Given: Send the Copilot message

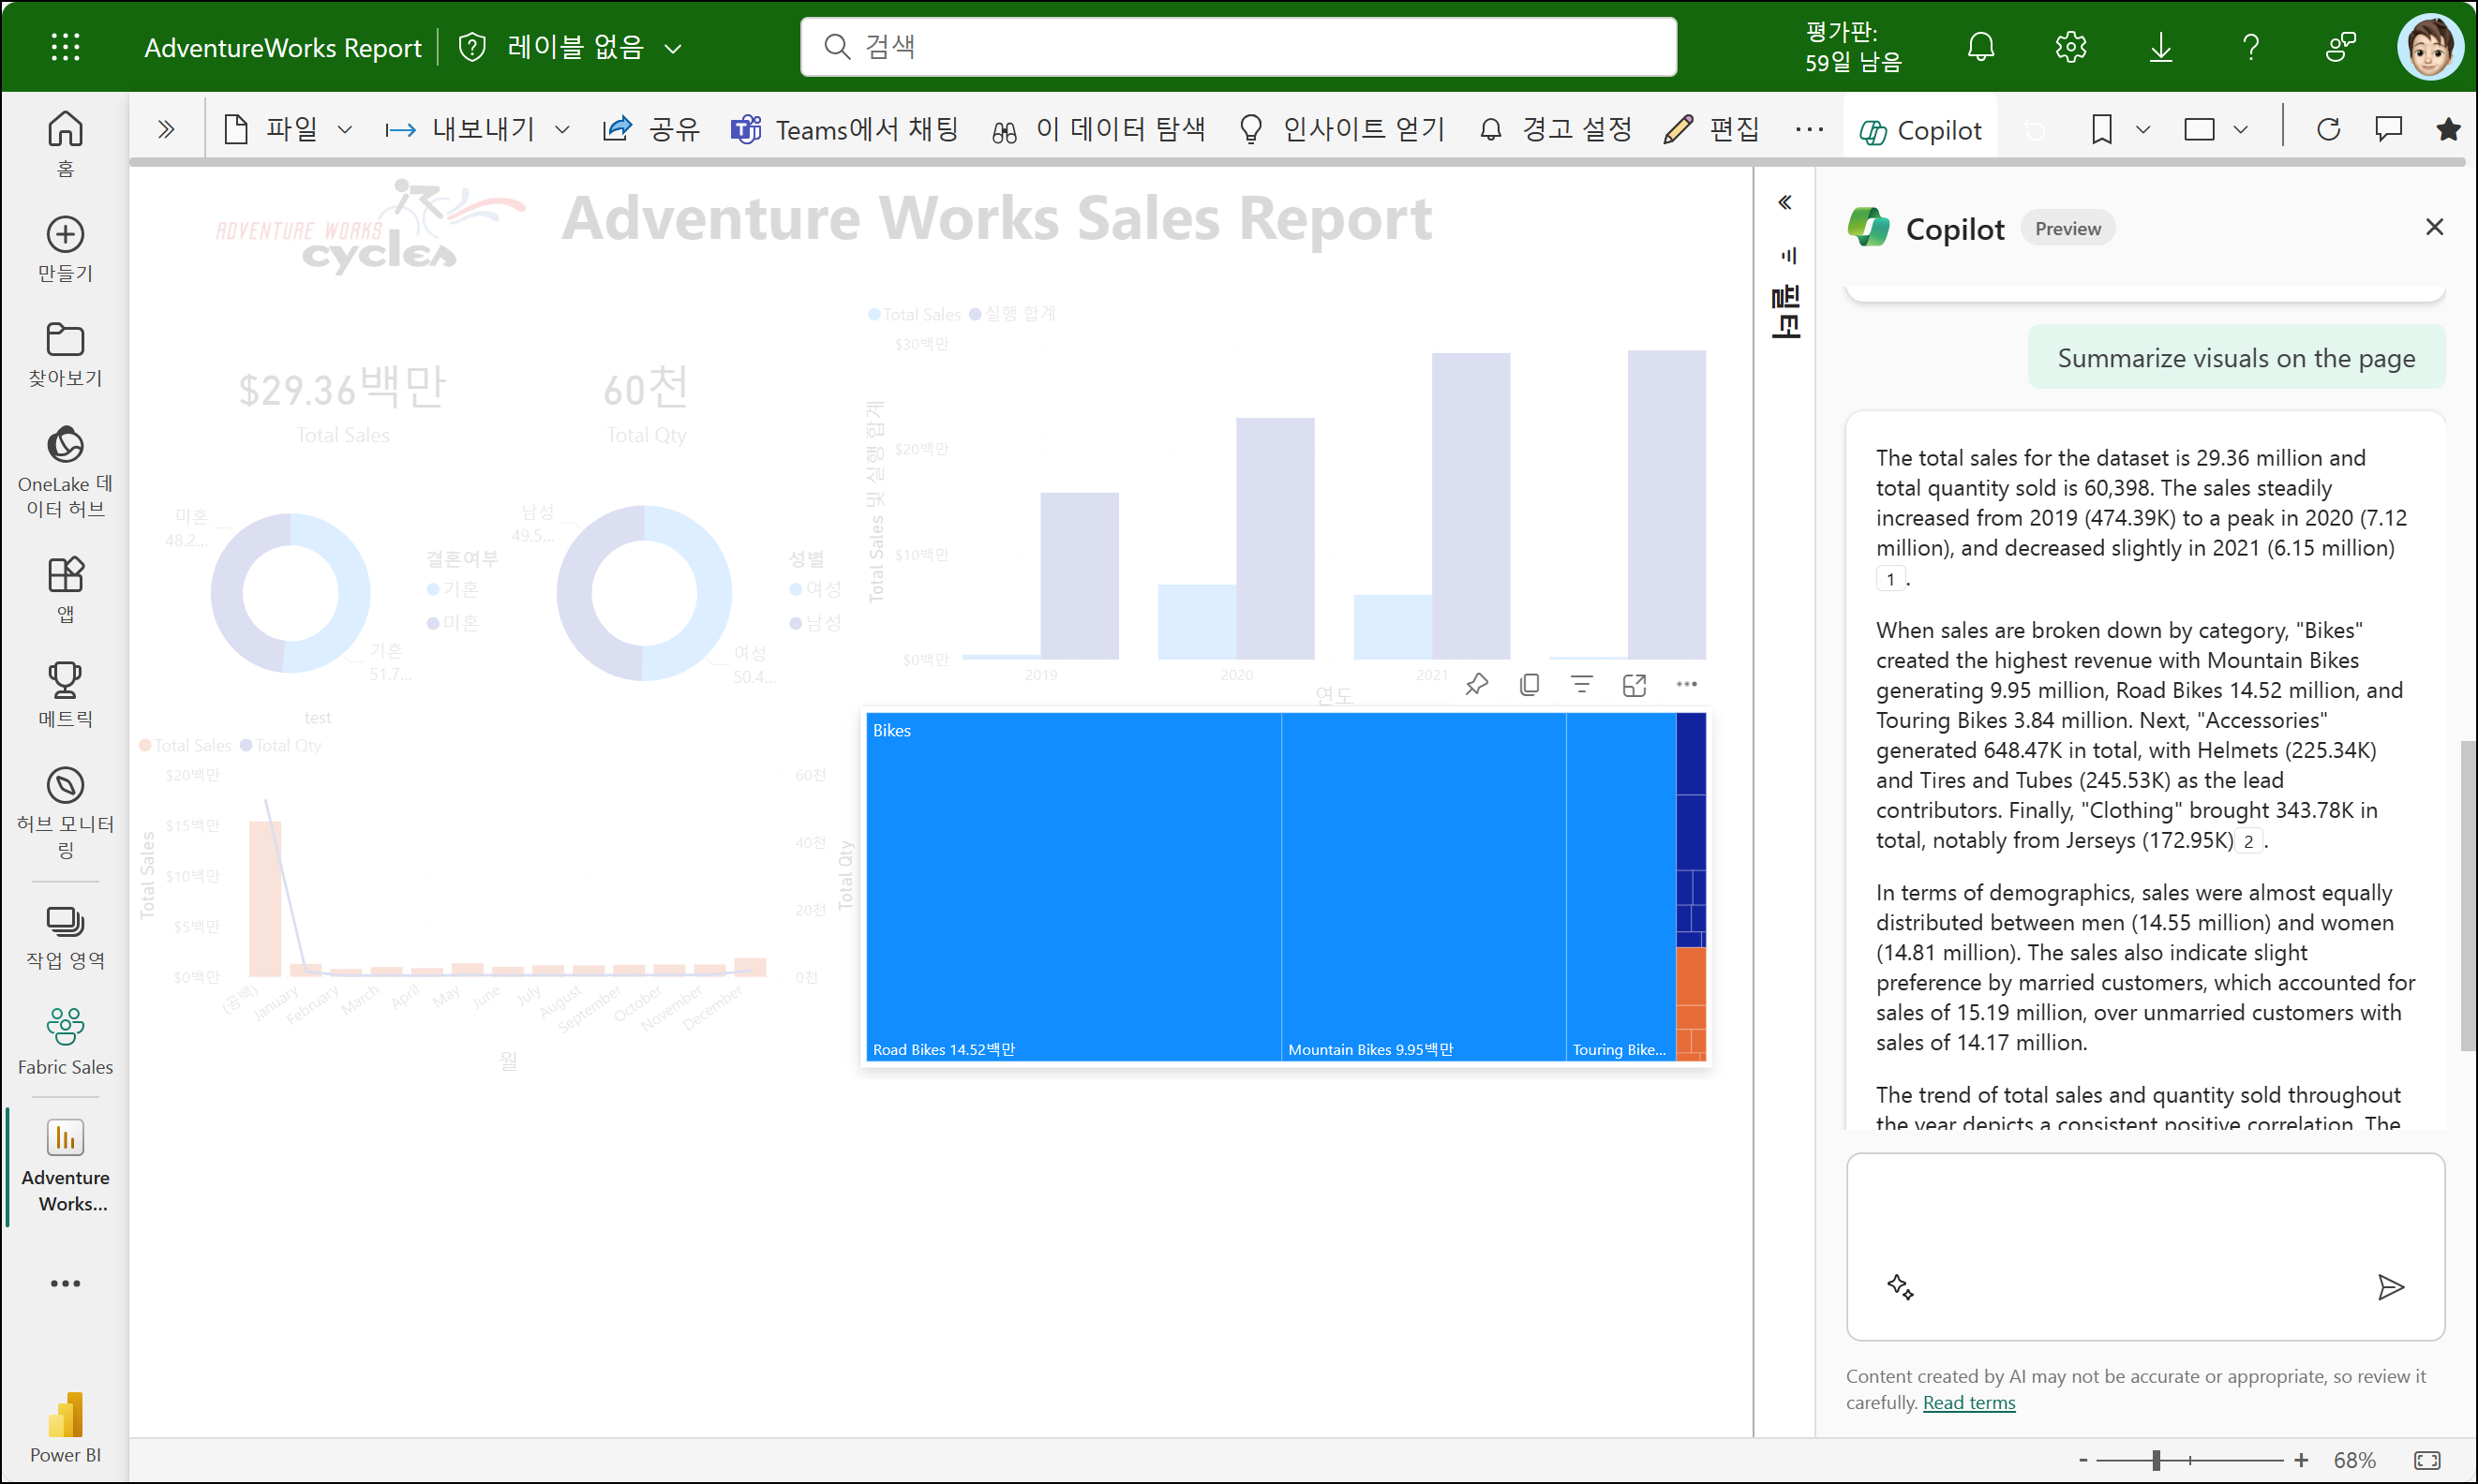Looking at the screenshot, I should (x=2389, y=1286).
